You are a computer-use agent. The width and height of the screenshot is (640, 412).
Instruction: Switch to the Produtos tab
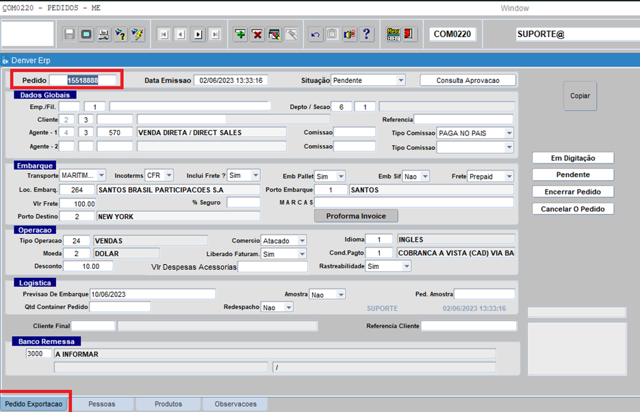[x=168, y=404]
